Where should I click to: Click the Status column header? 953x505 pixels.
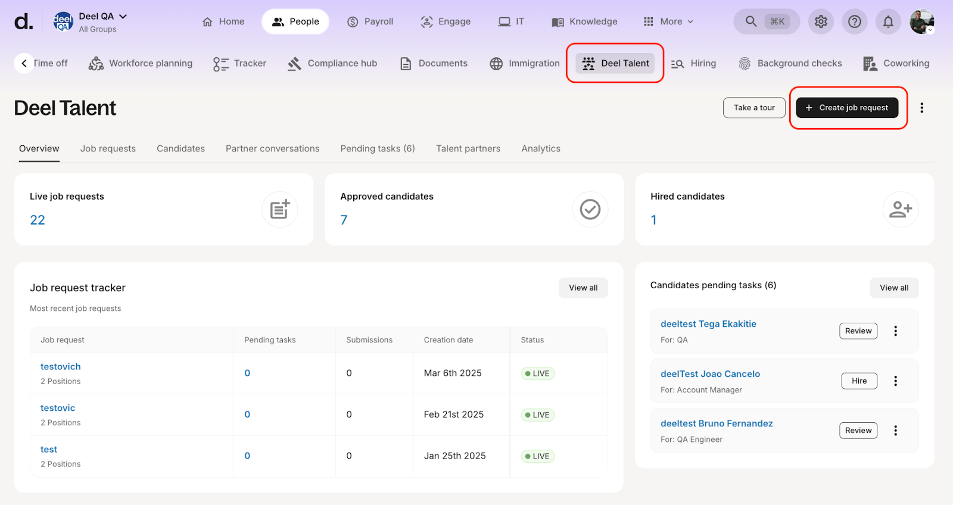(532, 340)
